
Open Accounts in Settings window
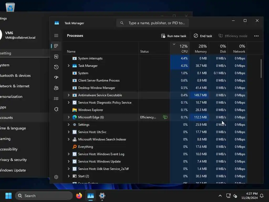tap(24, 118)
